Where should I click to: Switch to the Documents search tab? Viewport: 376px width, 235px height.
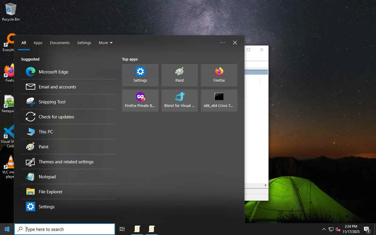tap(60, 43)
